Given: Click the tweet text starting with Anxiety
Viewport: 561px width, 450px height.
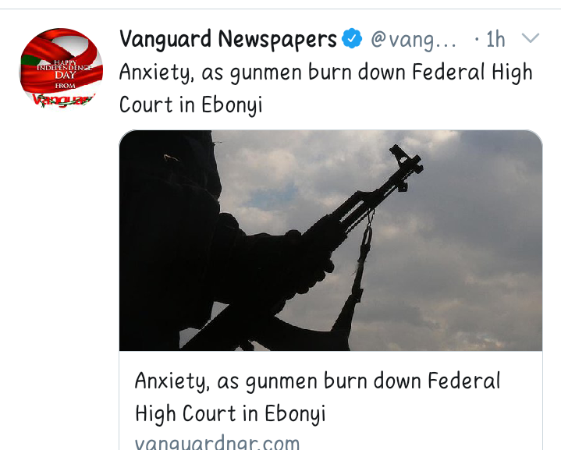Looking at the screenshot, I should point(326,88).
